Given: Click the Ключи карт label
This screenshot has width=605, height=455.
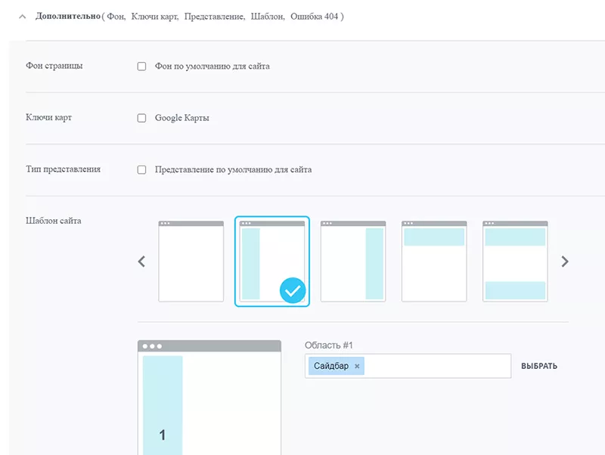Looking at the screenshot, I should tap(48, 118).
